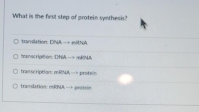
Task: Click the answer label 'translation: mRNA --> protein'
Action: [x=56, y=87]
